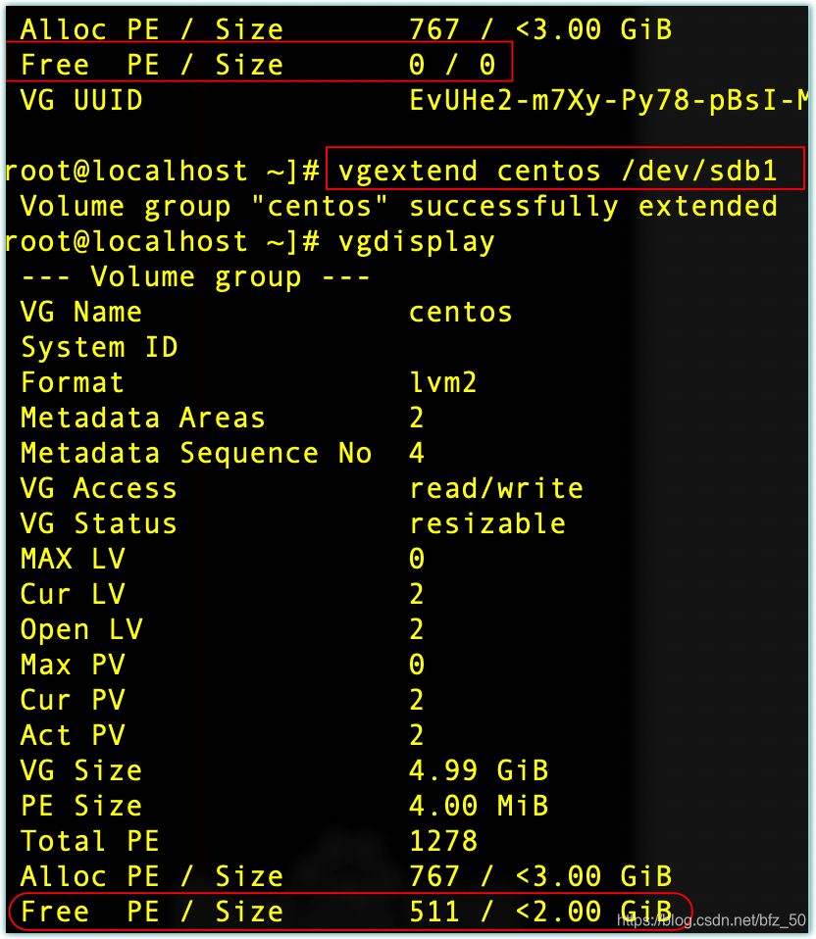The image size is (816, 939).
Task: Select the Act PV value '2'
Action: click(417, 736)
